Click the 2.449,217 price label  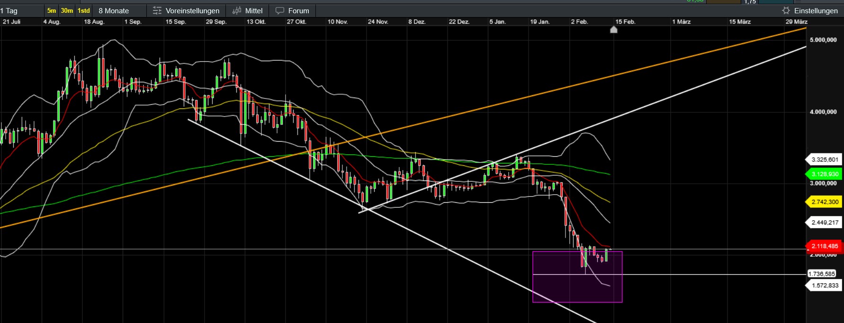point(825,222)
